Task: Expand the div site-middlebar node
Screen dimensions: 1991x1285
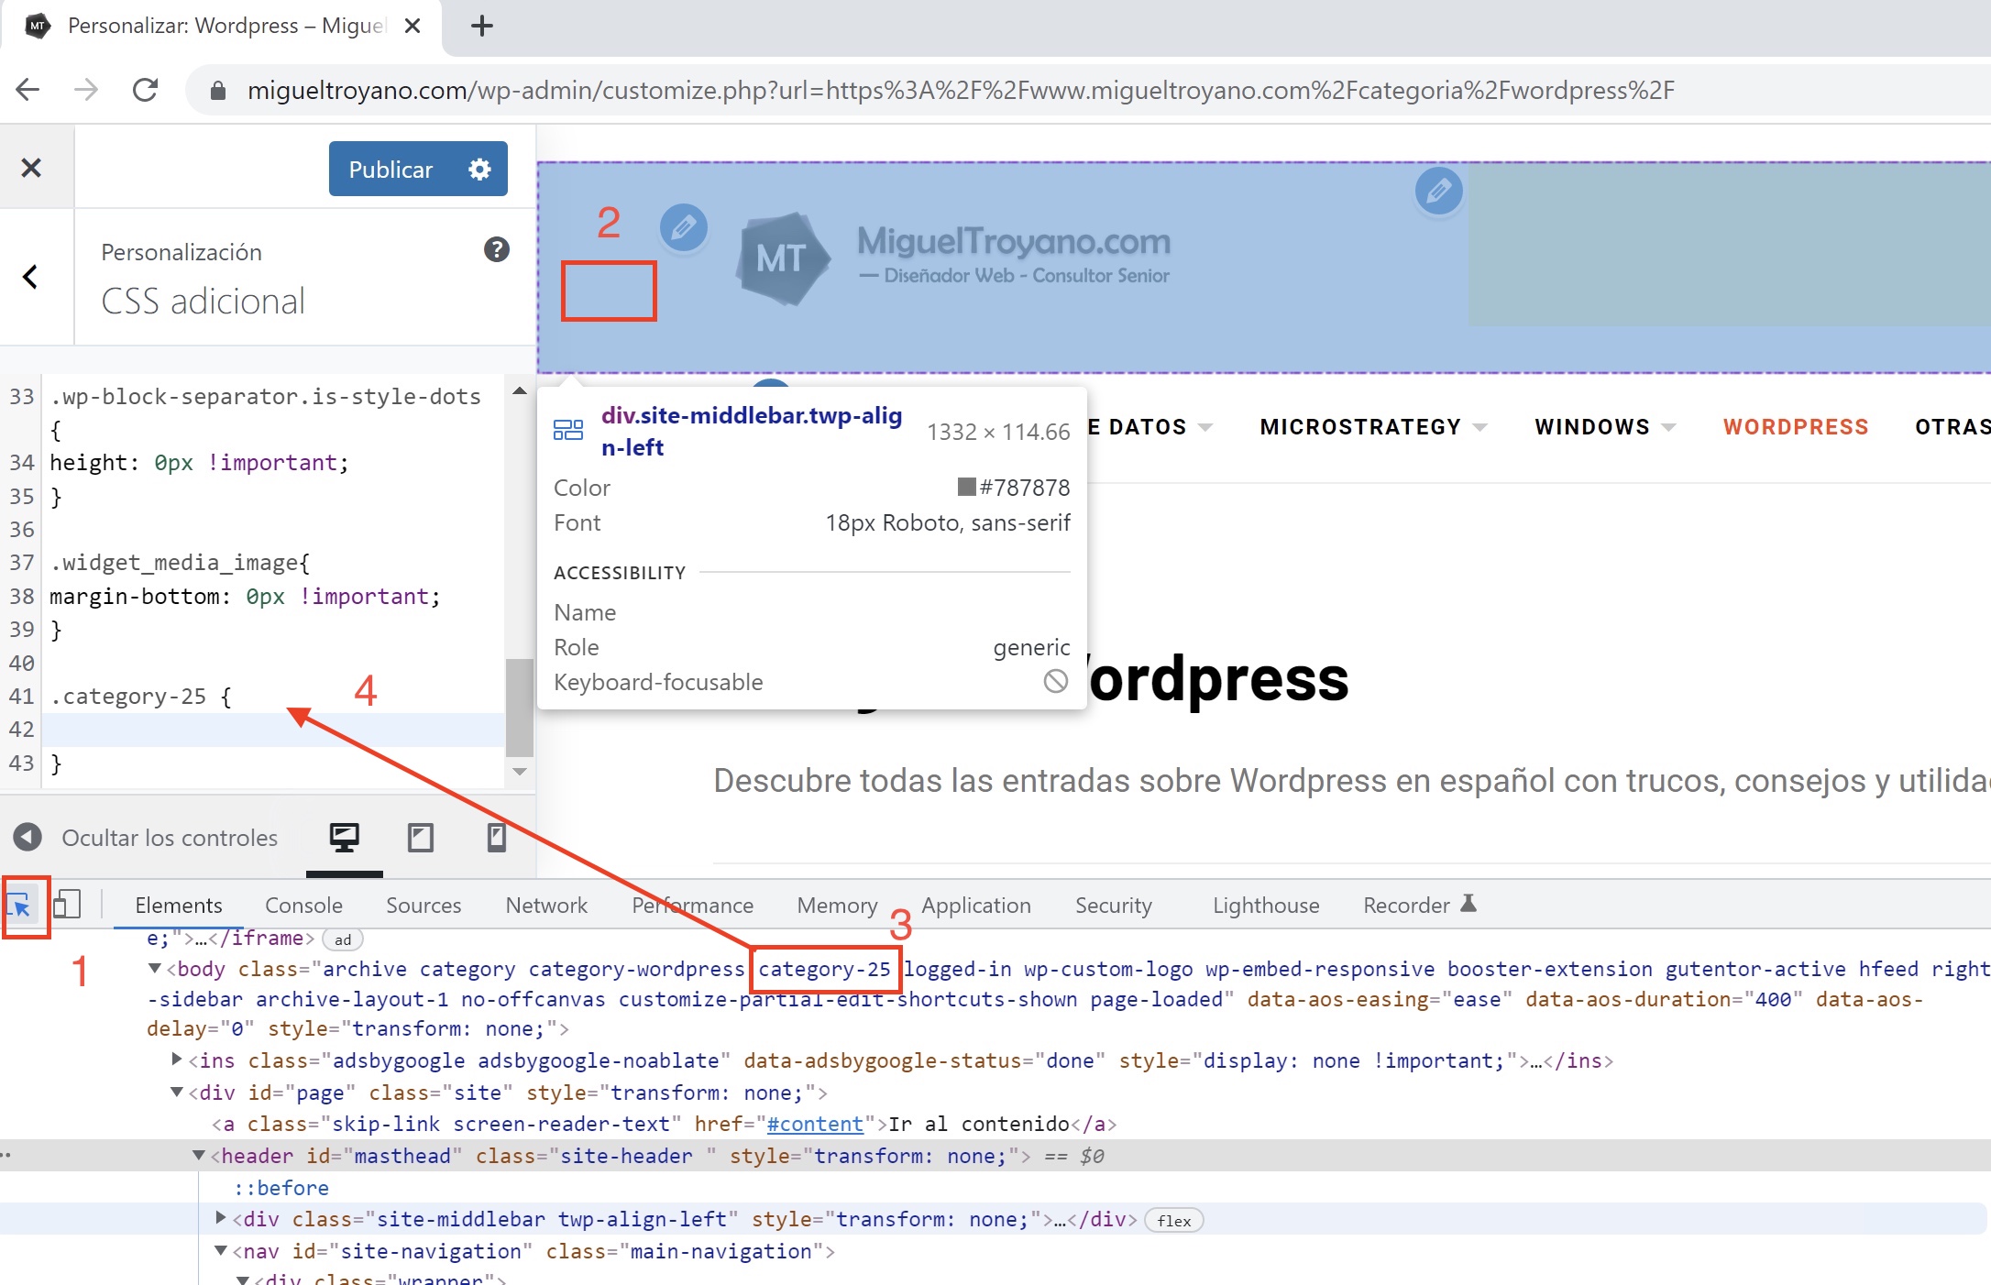Action: click(221, 1219)
